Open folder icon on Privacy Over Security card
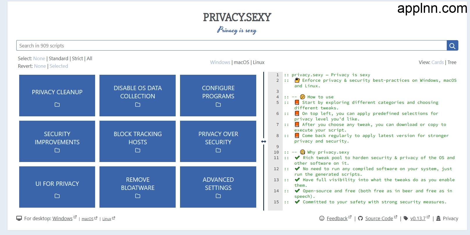470x235 pixels. point(218,150)
